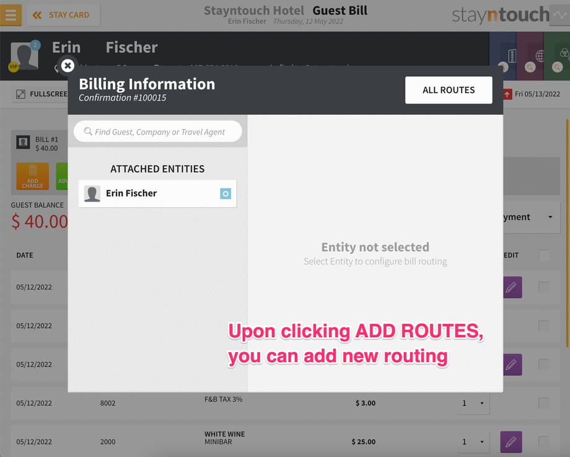Click $ 40.00 guest balance amount
The image size is (570, 457).
point(39,221)
